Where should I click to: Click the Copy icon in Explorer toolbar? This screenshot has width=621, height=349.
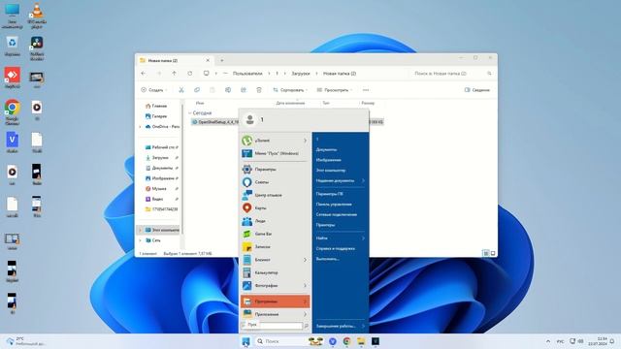197,90
